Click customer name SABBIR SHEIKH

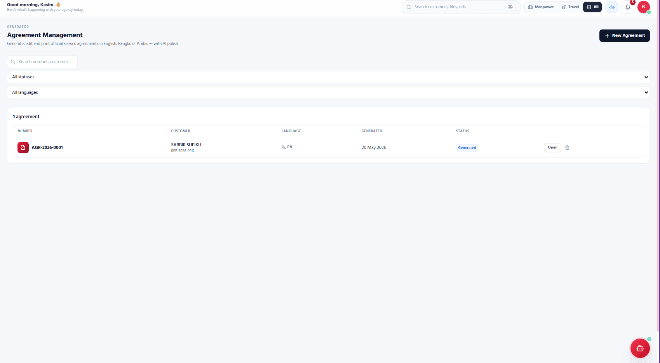click(186, 145)
